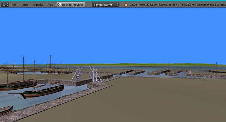Image resolution: width=226 pixels, height=122 pixels.
Task: Open the Info editor type selector
Action: [x=5, y=5]
